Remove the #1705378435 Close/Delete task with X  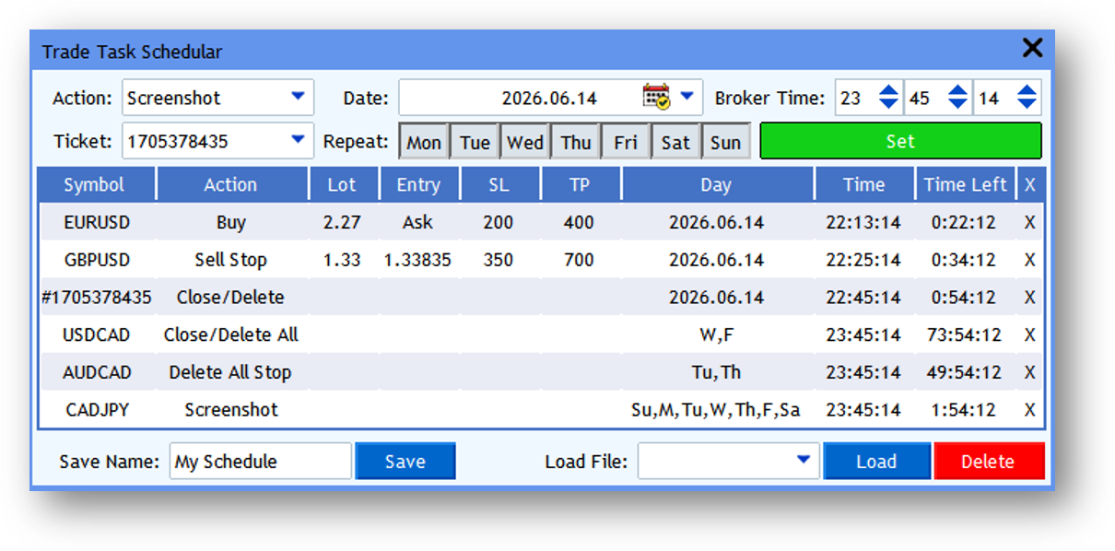(x=1030, y=298)
